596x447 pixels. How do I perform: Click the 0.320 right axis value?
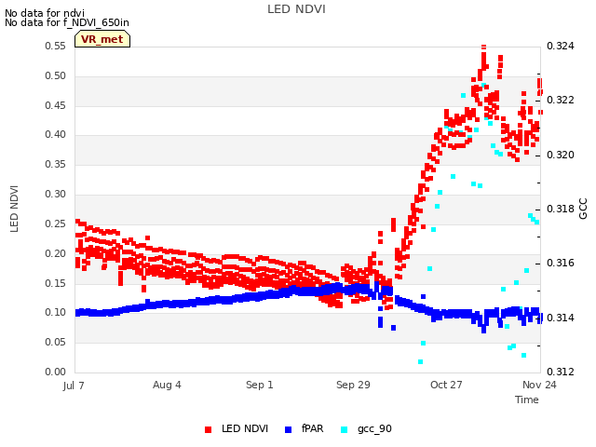[561, 156]
